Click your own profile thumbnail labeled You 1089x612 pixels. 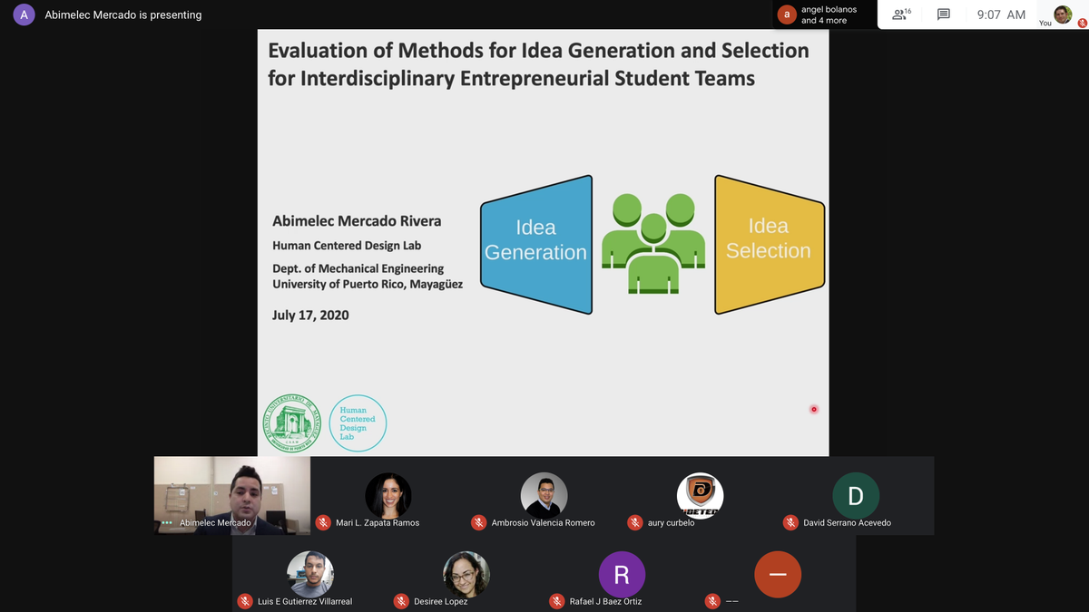point(1063,15)
